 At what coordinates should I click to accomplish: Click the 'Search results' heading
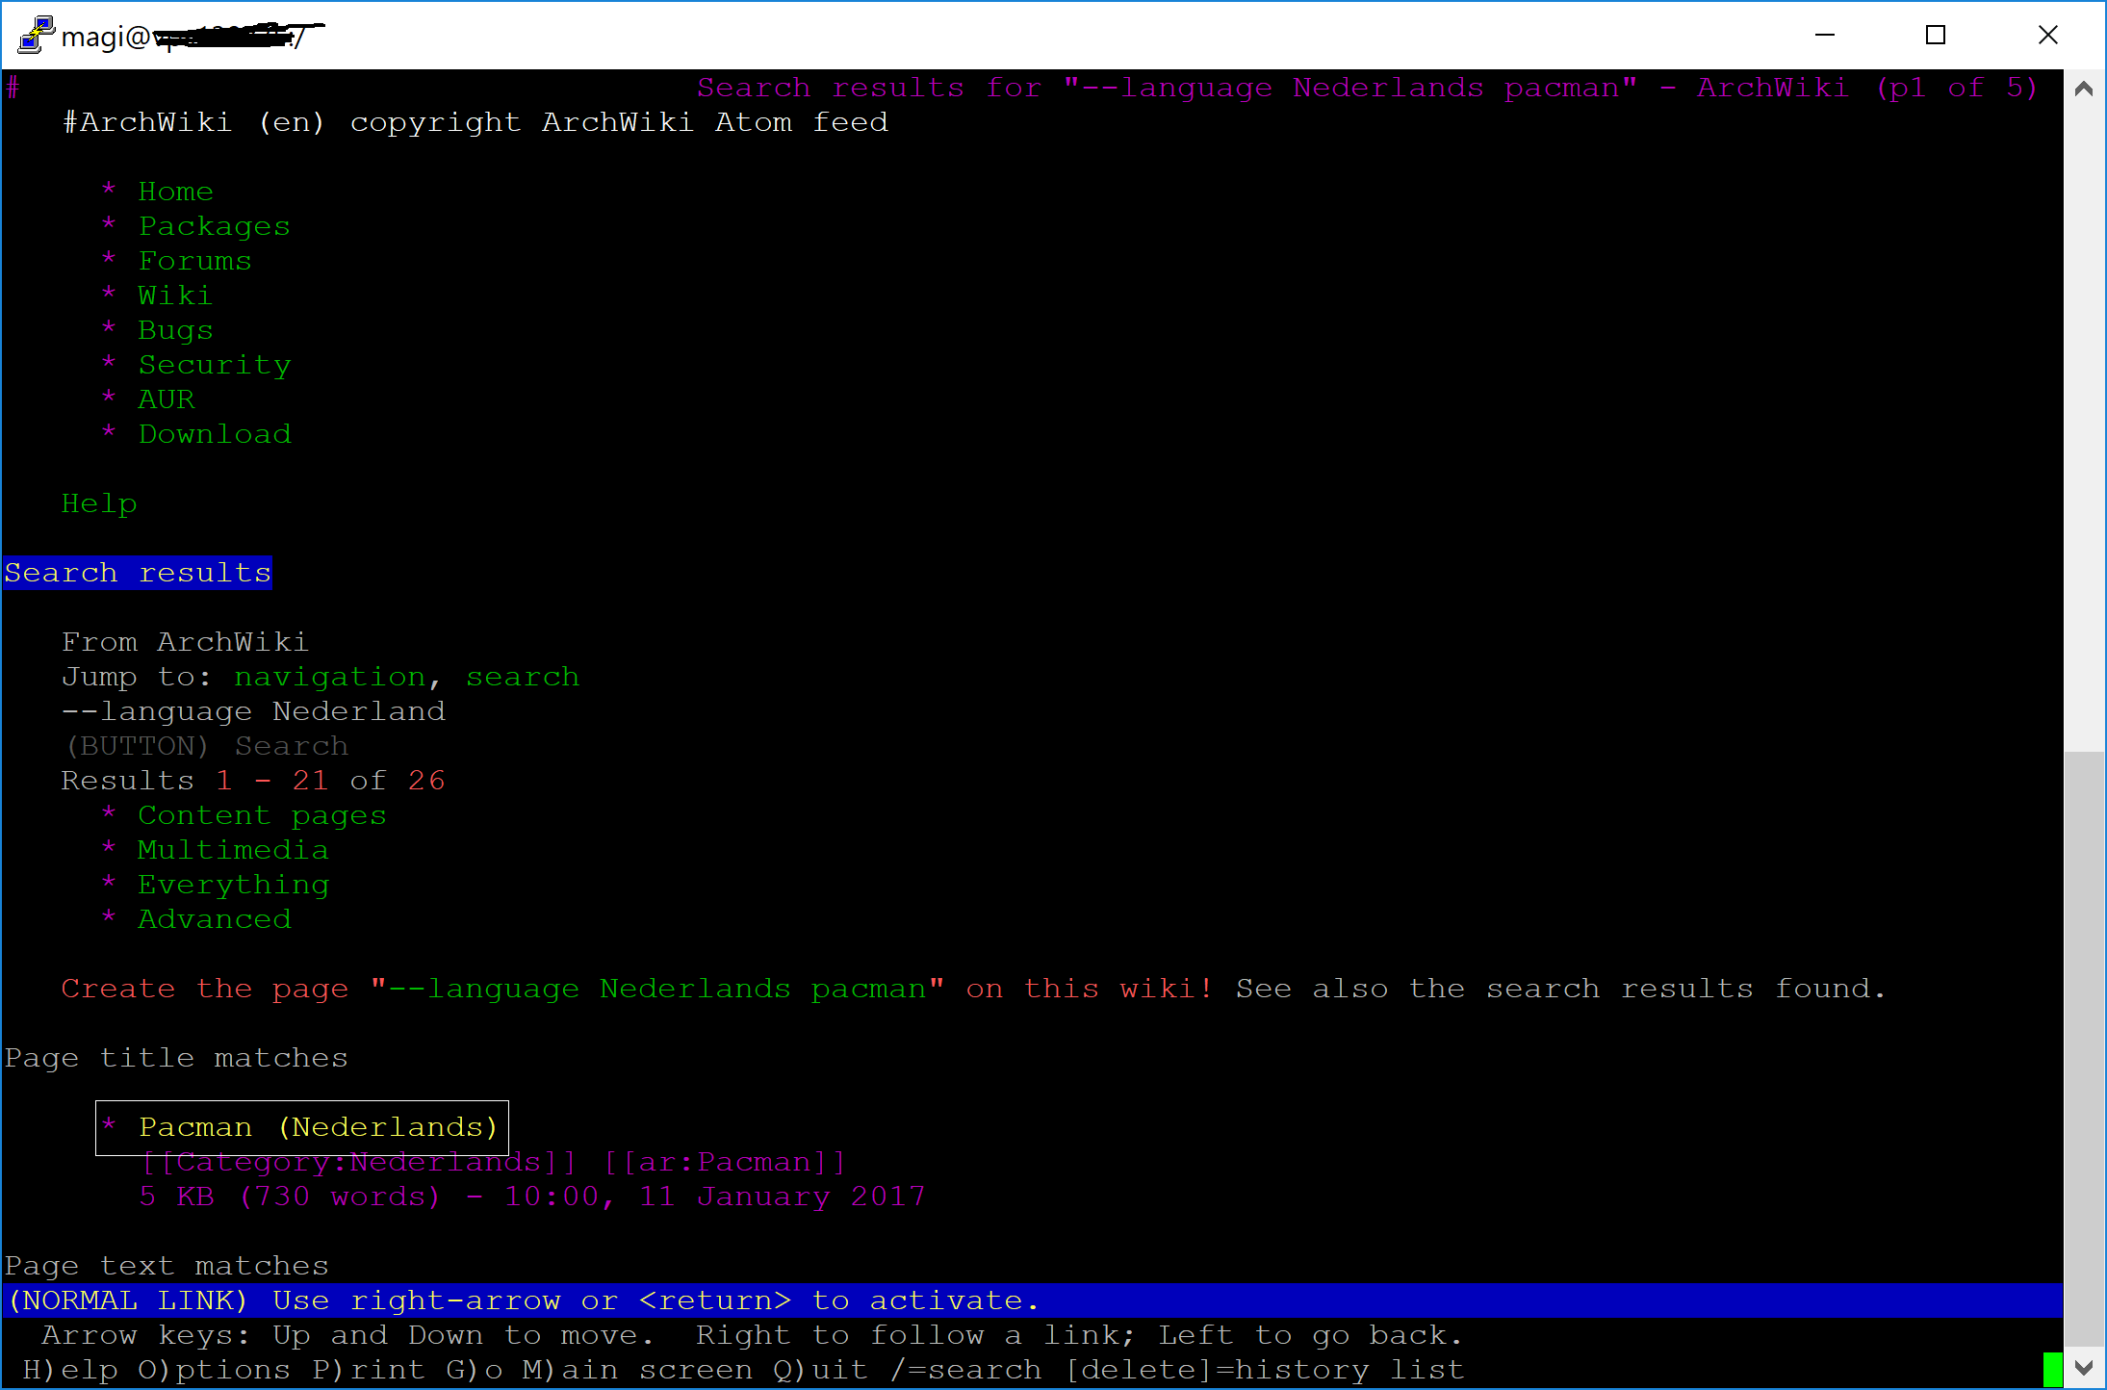click(x=138, y=573)
